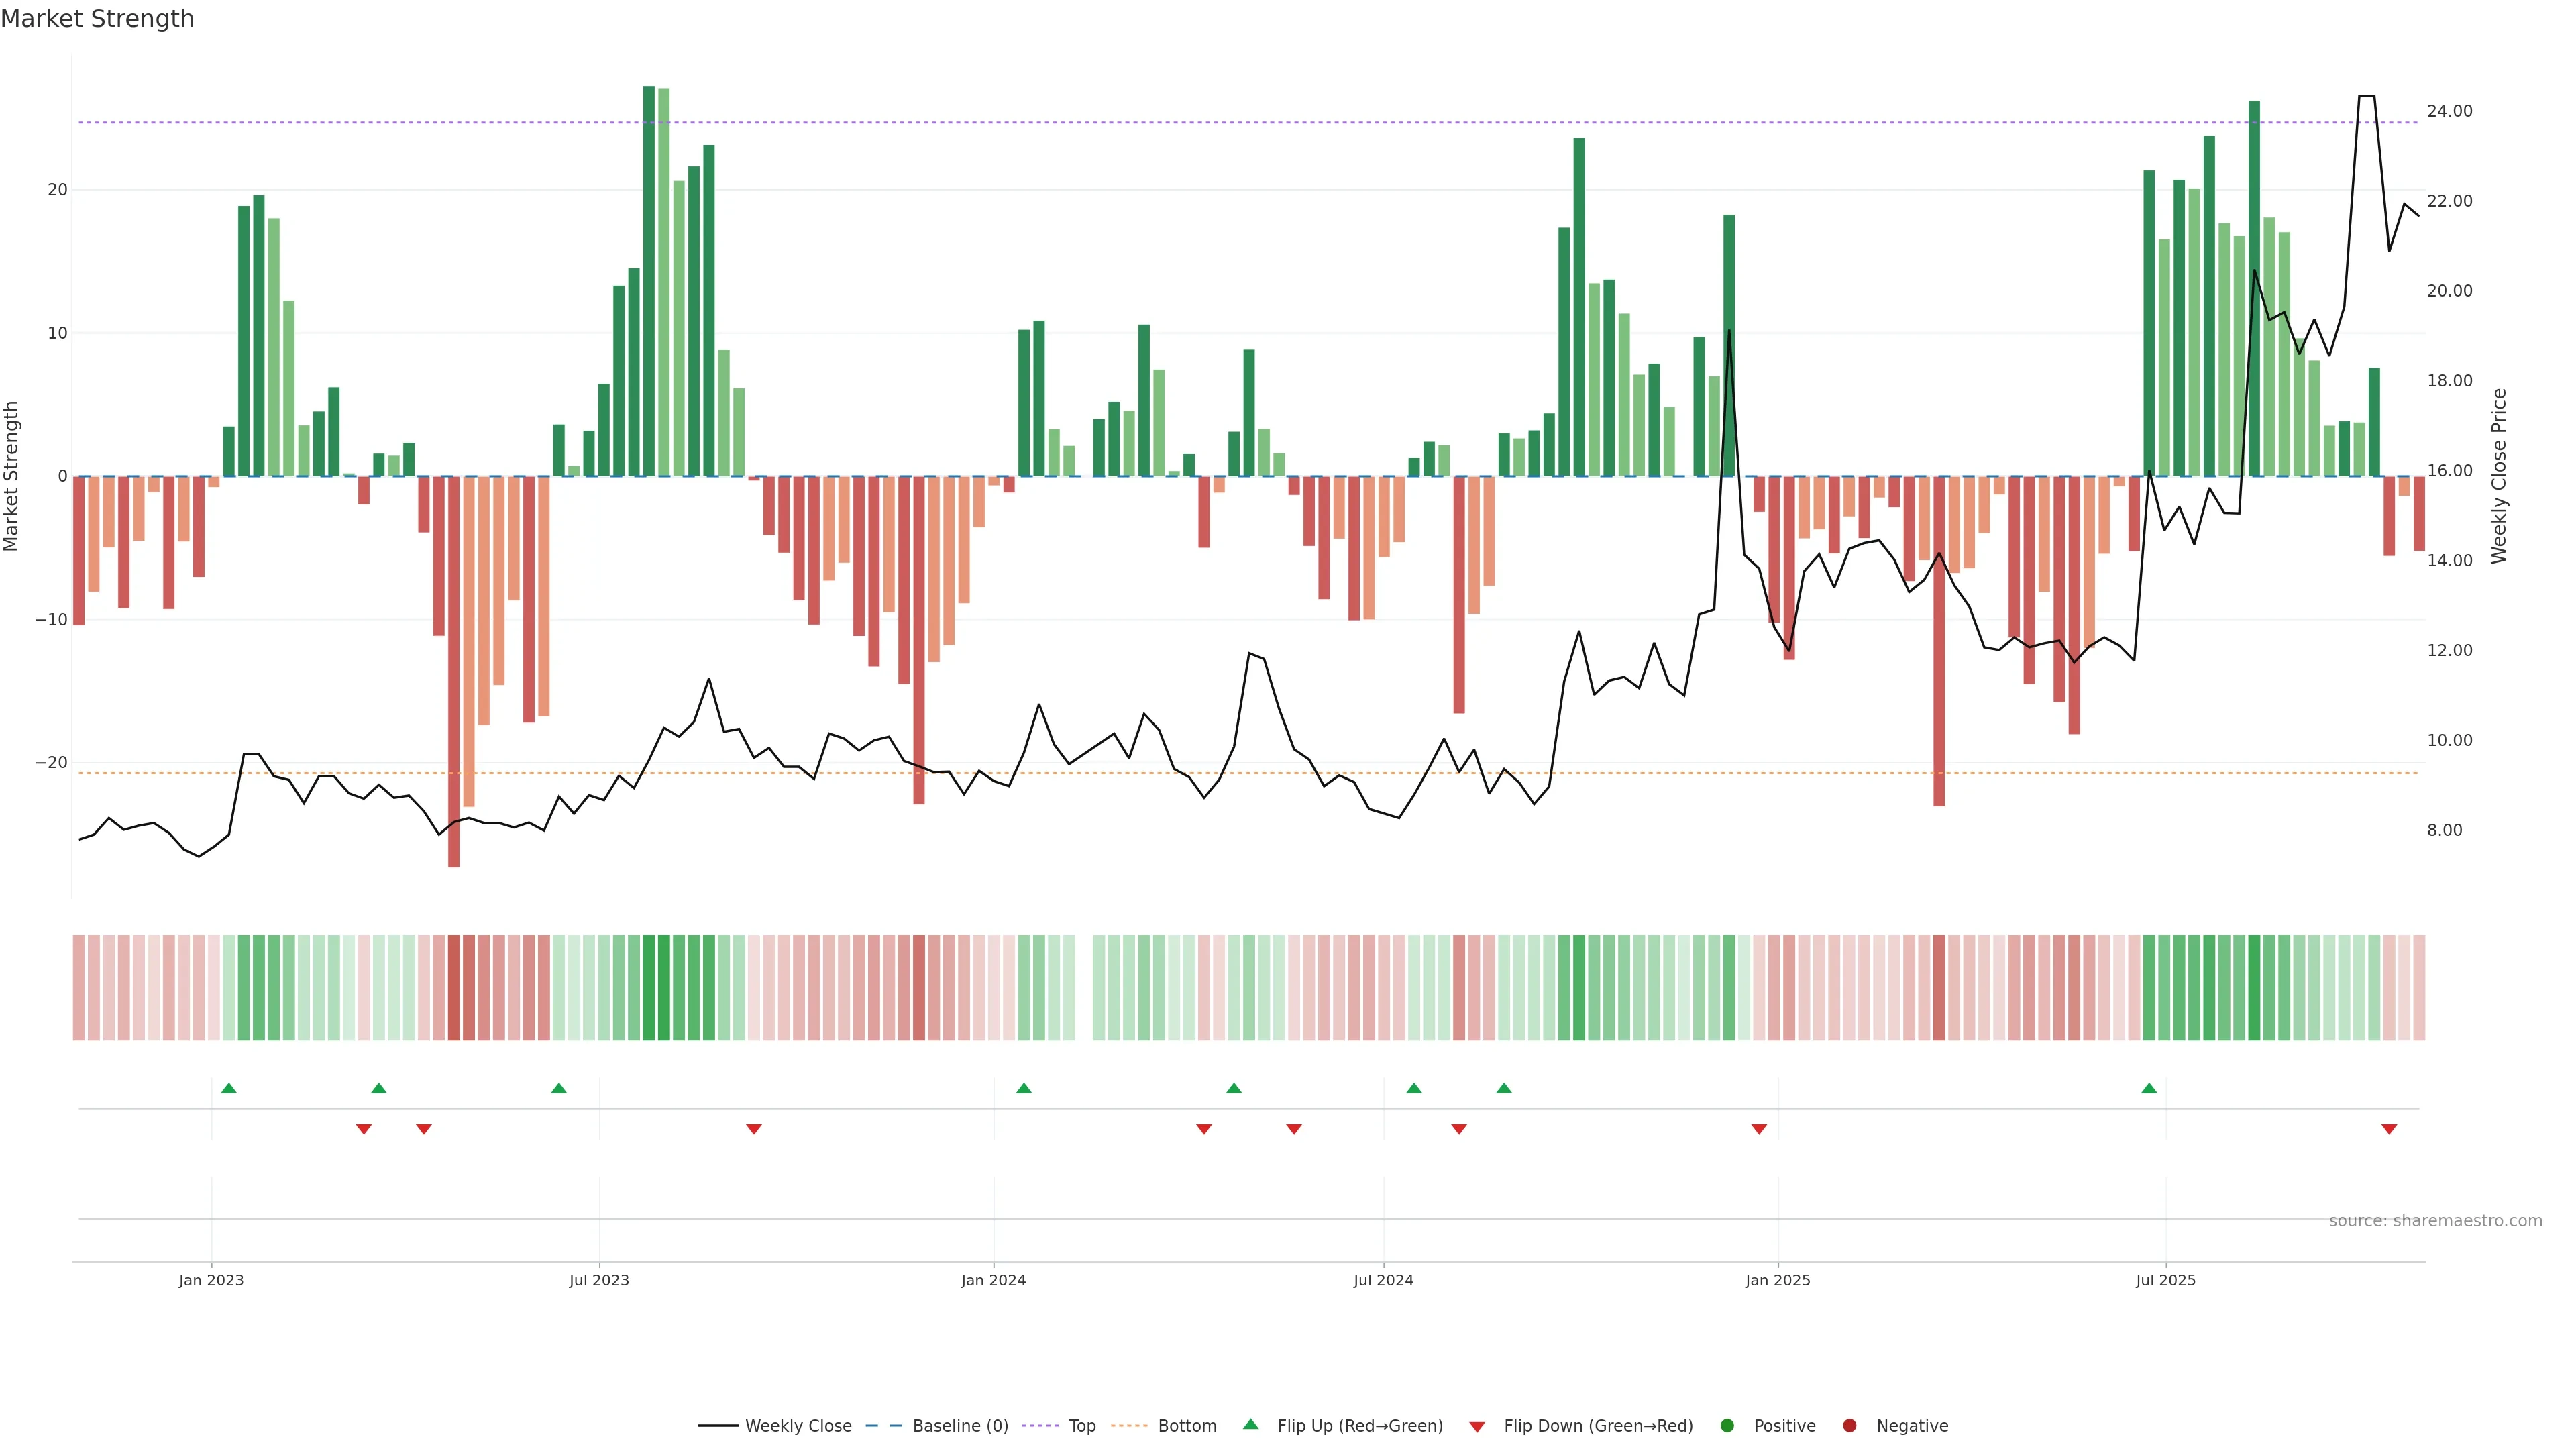The width and height of the screenshot is (2576, 1449).
Task: Click the Bottom legend label
Action: click(x=1187, y=1426)
